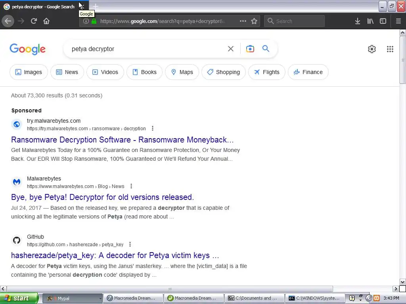406x304 pixels.
Task: Click horizontal scrollbar left arrow
Action: [x=3, y=289]
